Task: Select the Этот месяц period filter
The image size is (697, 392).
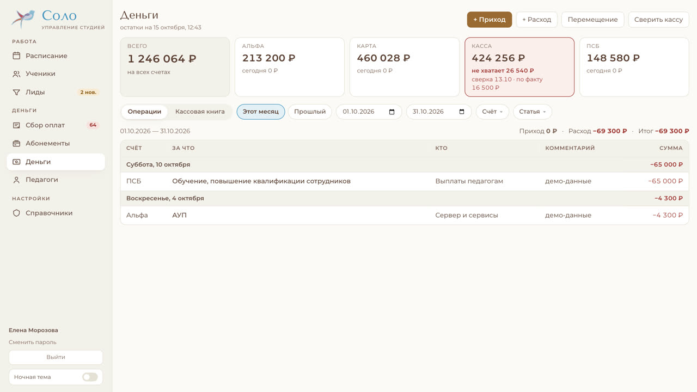Action: coord(261,112)
